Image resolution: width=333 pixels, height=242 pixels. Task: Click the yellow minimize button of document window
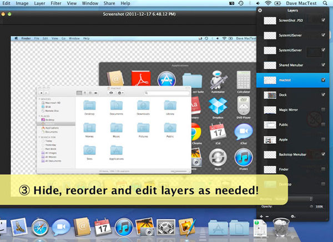(x=3, y=14)
